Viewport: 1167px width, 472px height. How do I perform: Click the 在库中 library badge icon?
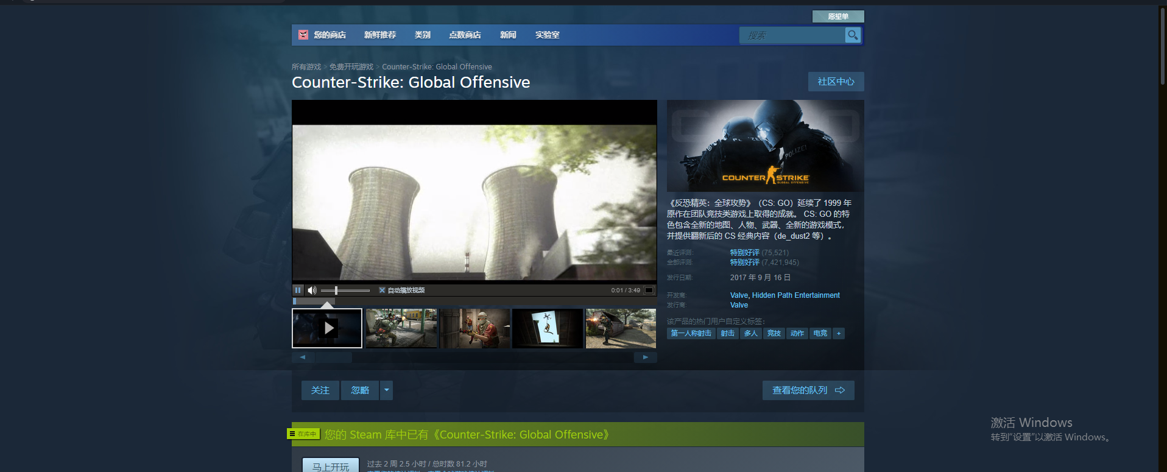point(303,434)
